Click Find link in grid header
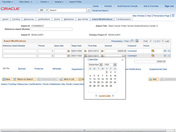176x132 pixels. pos(127,41)
